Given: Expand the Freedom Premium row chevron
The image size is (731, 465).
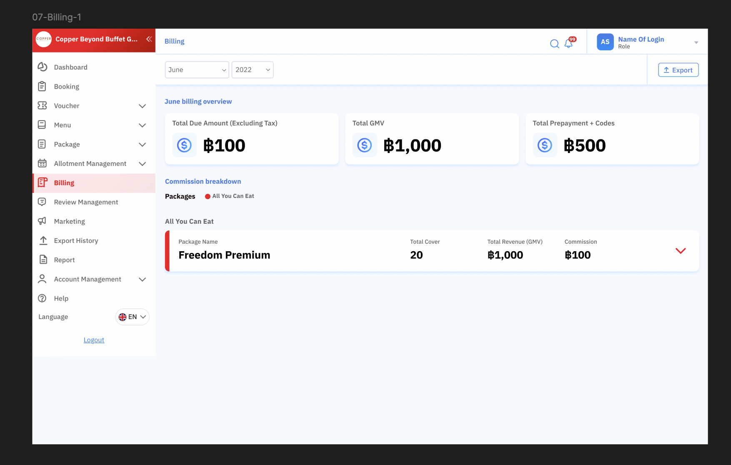Looking at the screenshot, I should (680, 251).
